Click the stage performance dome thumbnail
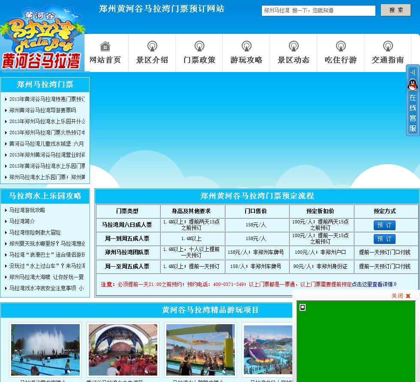420x382 pixels. point(123,350)
